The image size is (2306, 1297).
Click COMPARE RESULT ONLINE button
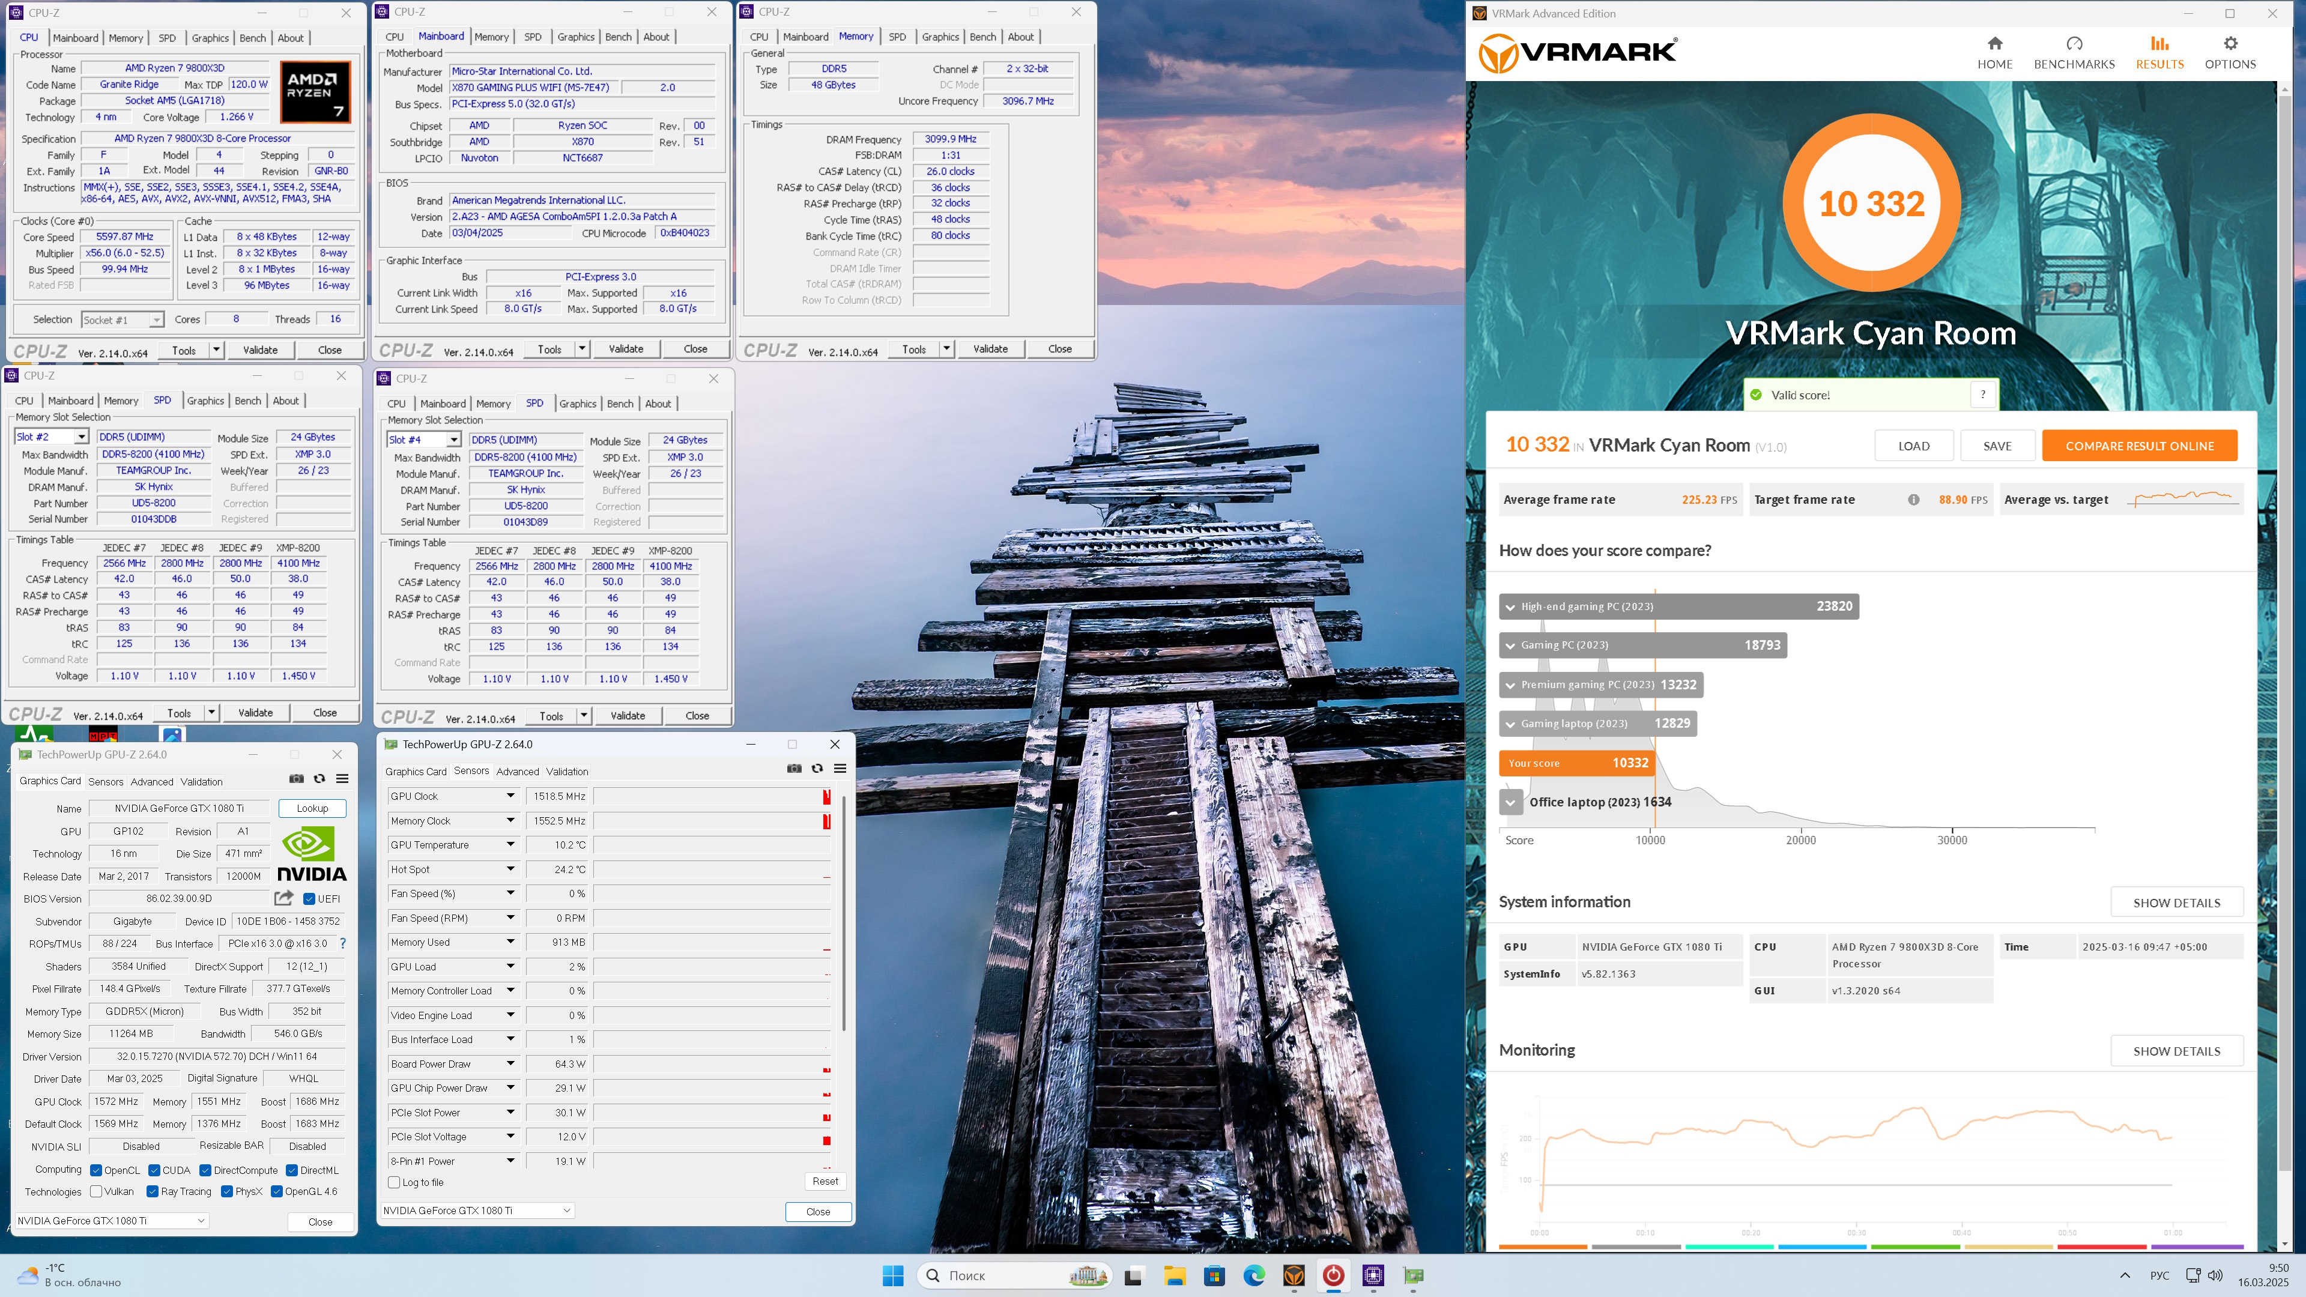pos(2140,446)
